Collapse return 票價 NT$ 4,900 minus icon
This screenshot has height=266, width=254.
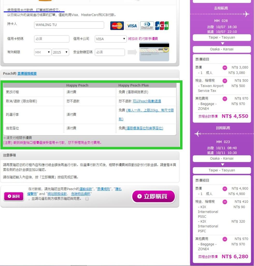pos(225,189)
